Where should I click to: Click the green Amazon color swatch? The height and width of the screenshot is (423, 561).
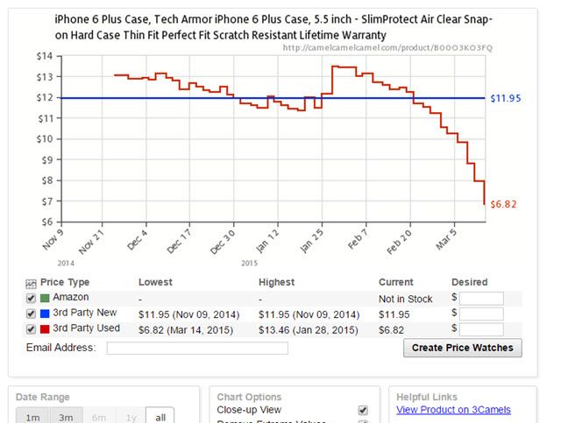pyautogui.click(x=45, y=298)
